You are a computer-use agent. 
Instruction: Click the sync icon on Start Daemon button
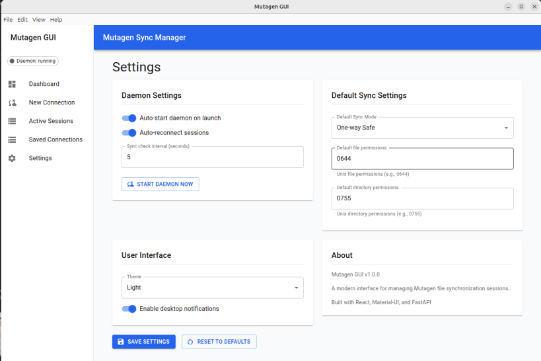(130, 184)
